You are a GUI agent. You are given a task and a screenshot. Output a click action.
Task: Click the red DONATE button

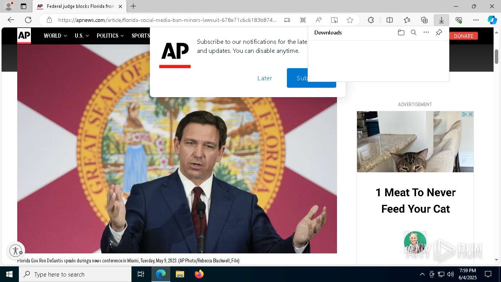(463, 36)
